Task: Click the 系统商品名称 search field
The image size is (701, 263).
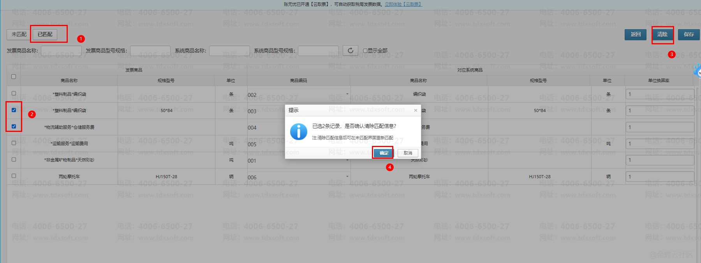Action: click(x=229, y=51)
